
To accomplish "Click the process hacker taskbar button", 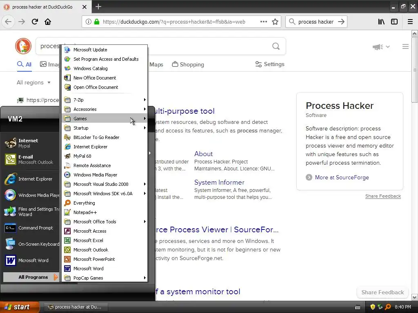I will coord(75,307).
